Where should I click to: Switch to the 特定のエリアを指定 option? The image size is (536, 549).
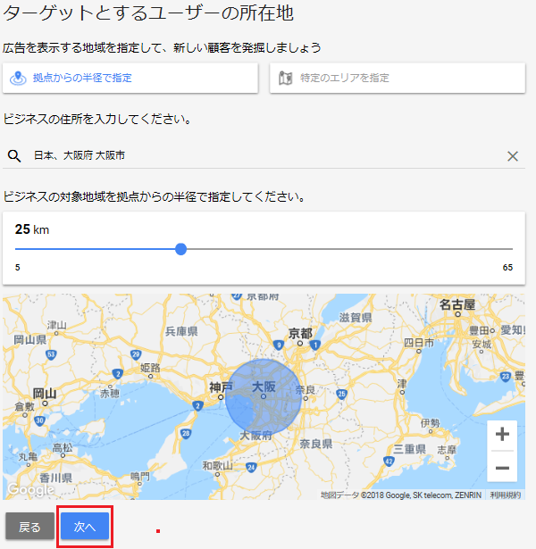click(397, 78)
